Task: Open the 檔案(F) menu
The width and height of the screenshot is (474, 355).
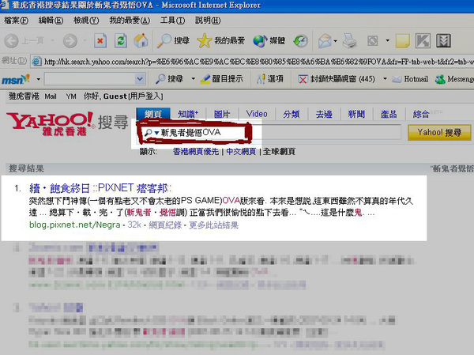Action: pyautogui.click(x=17, y=21)
